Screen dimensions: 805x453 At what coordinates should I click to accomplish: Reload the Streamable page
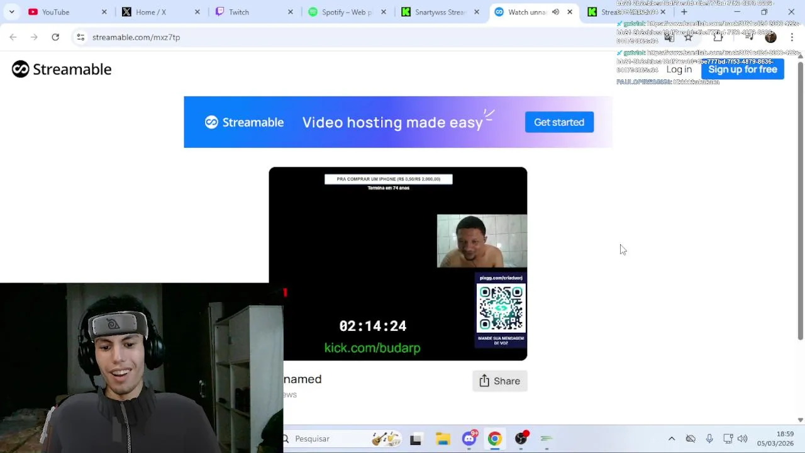55,37
